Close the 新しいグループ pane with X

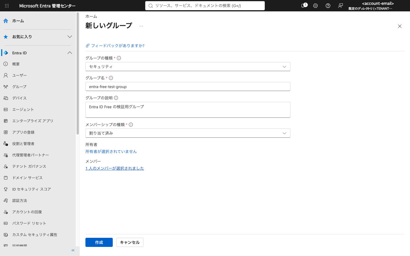pyautogui.click(x=400, y=26)
